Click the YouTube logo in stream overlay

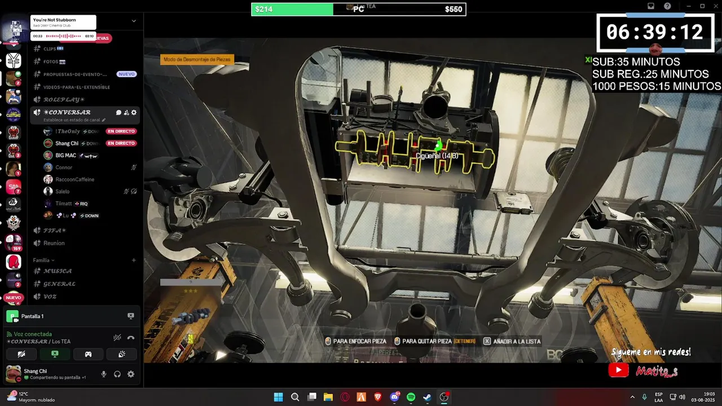[x=619, y=370]
